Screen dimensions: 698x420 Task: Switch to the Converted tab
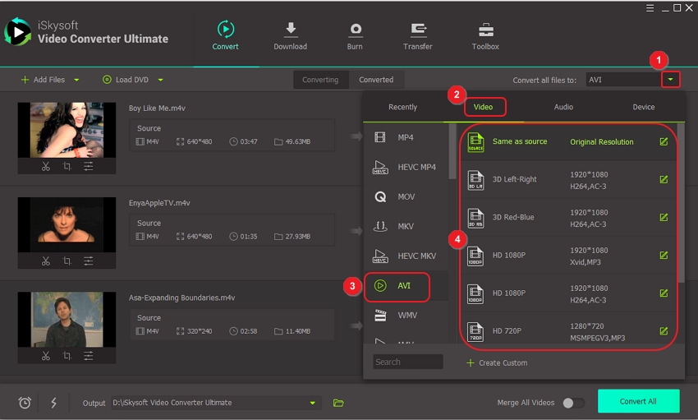(x=376, y=80)
